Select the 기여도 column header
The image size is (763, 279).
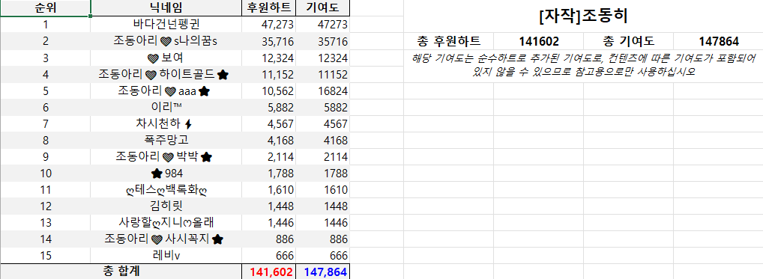tap(322, 7)
